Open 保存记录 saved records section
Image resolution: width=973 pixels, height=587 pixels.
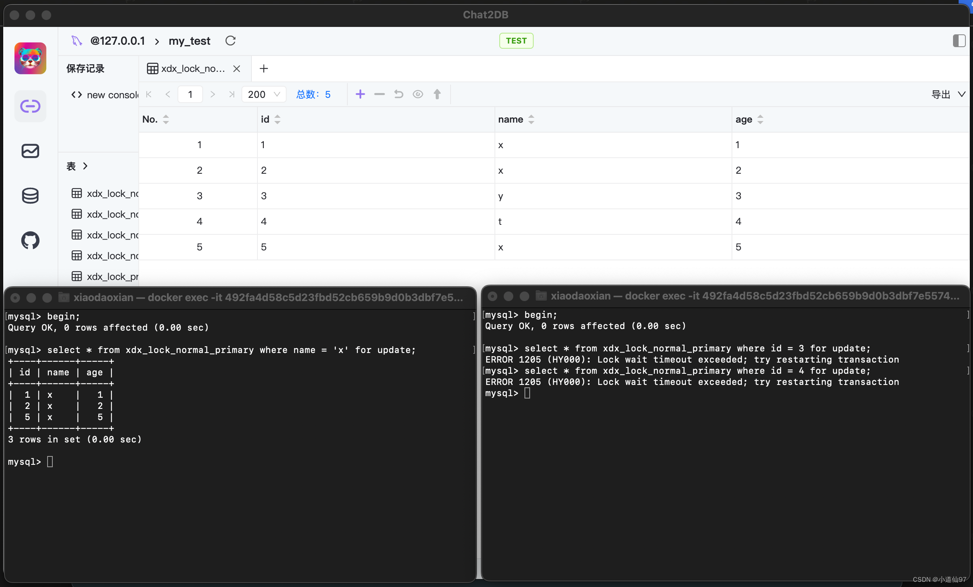[85, 69]
